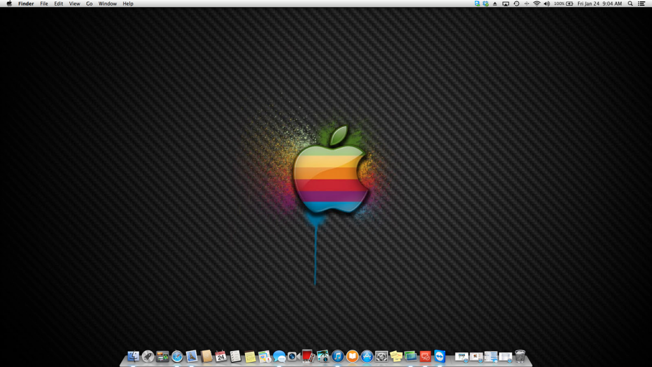The width and height of the screenshot is (652, 367).
Task: Open yellow Notes pad in Dock
Action: [x=250, y=357]
